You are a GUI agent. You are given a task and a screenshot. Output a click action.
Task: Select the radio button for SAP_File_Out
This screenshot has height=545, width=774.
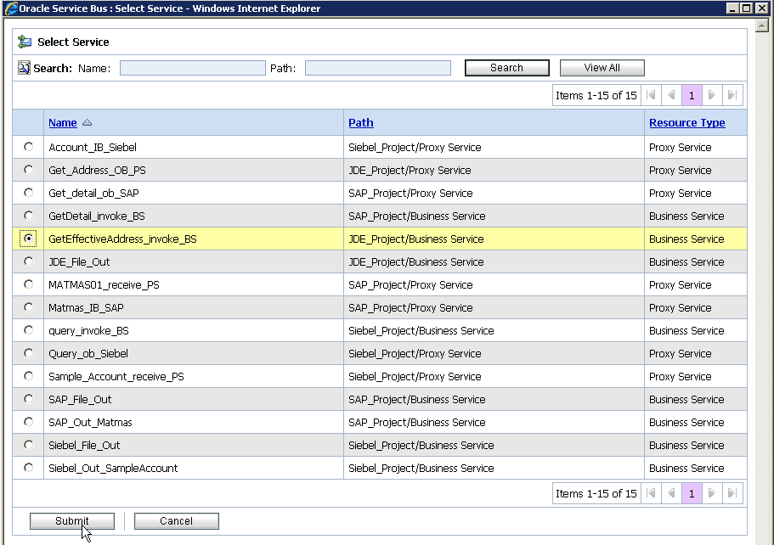click(x=27, y=399)
